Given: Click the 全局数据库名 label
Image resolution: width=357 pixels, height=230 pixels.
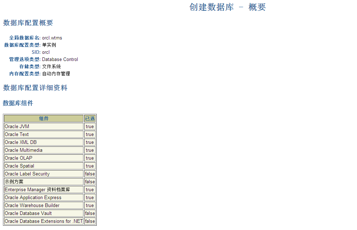Looking at the screenshot, I should coord(25,38).
